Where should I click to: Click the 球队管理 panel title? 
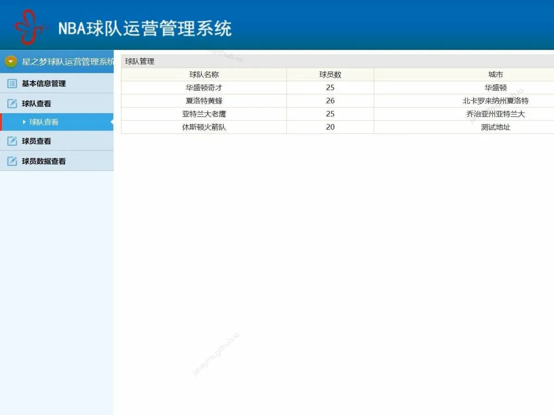[139, 61]
